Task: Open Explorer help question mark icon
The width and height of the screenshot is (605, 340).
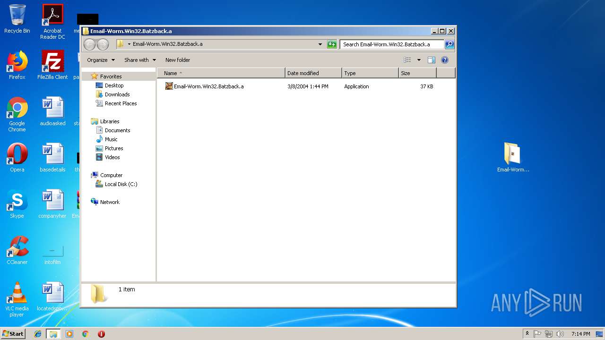Action: [x=444, y=60]
